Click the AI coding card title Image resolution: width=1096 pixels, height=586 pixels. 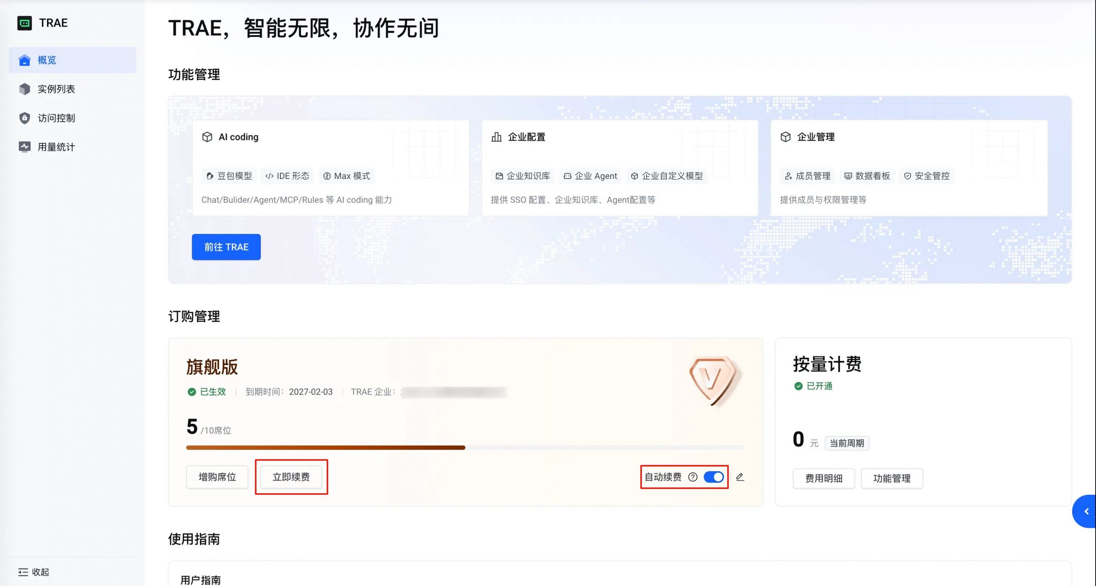coord(238,137)
